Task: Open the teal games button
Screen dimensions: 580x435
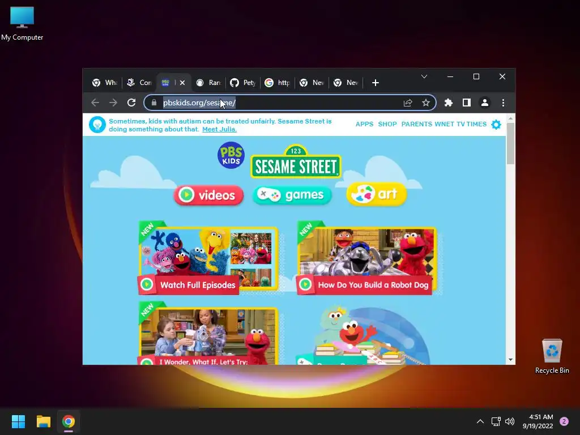Action: 292,195
